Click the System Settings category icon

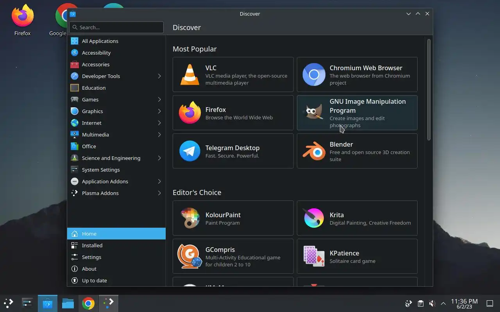pyautogui.click(x=75, y=170)
